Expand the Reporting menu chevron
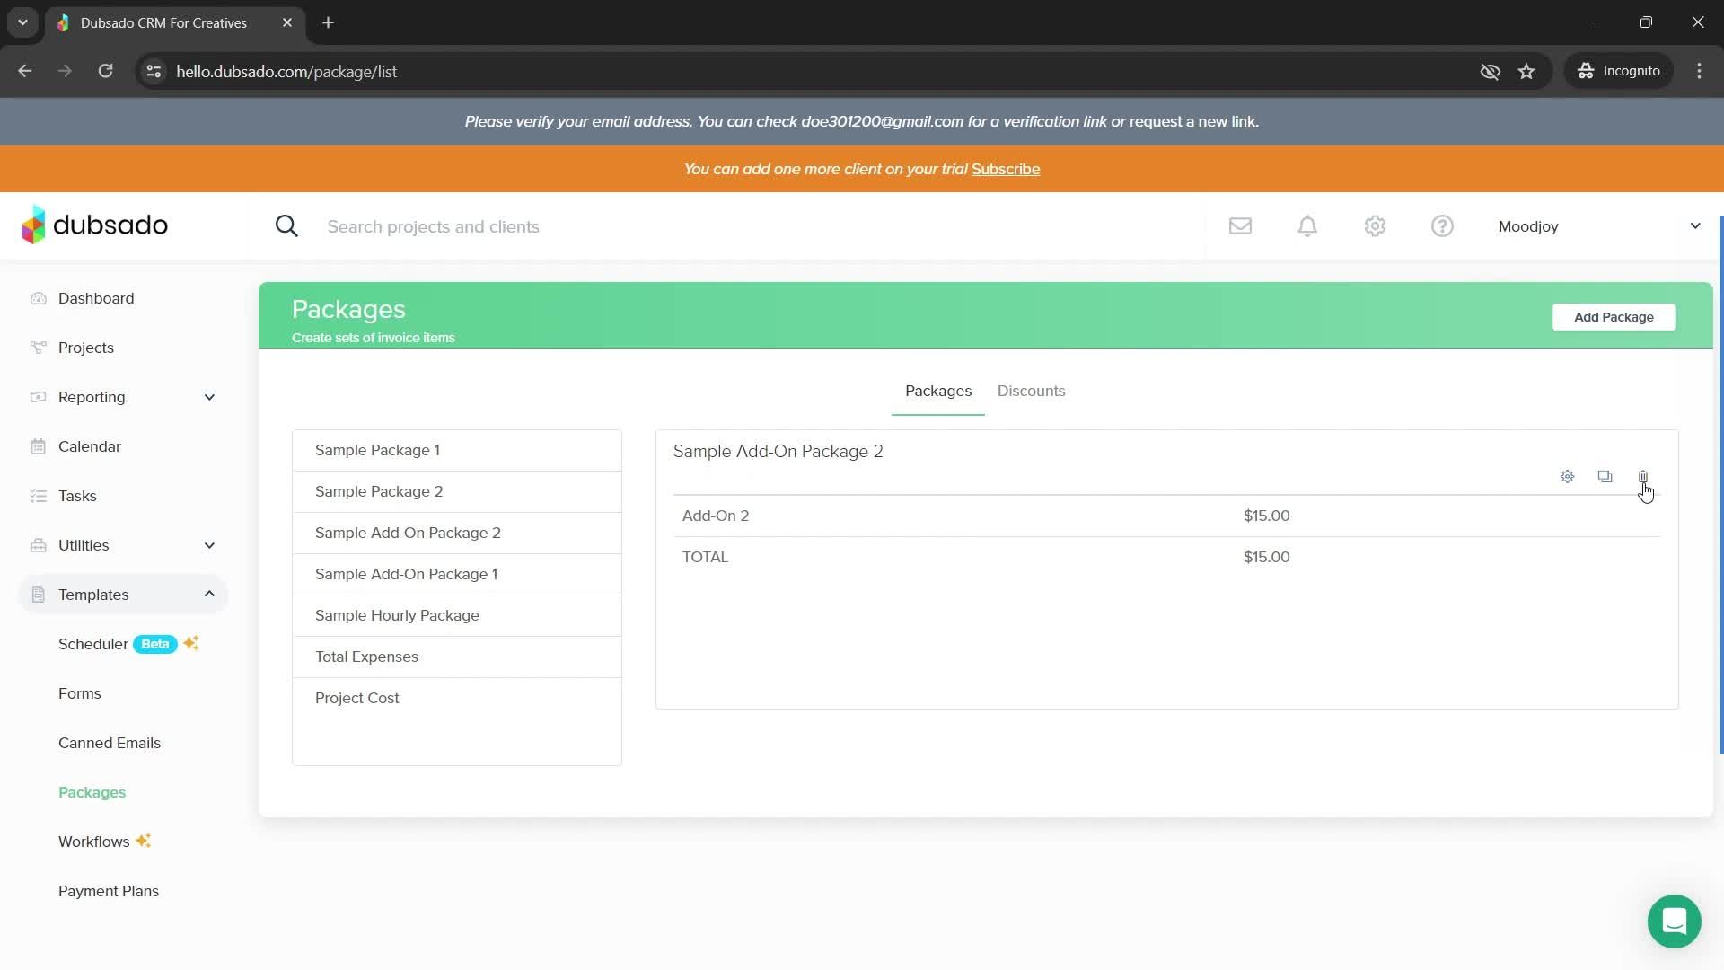1724x970 pixels. (x=209, y=397)
